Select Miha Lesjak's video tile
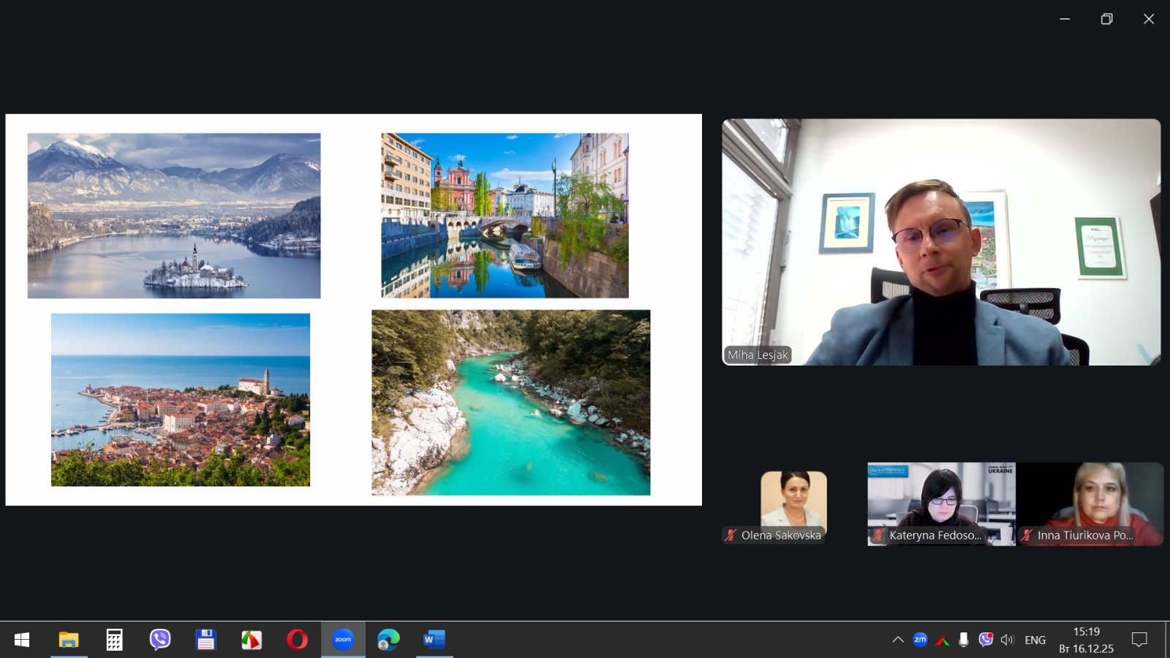The width and height of the screenshot is (1170, 658). [x=941, y=242]
